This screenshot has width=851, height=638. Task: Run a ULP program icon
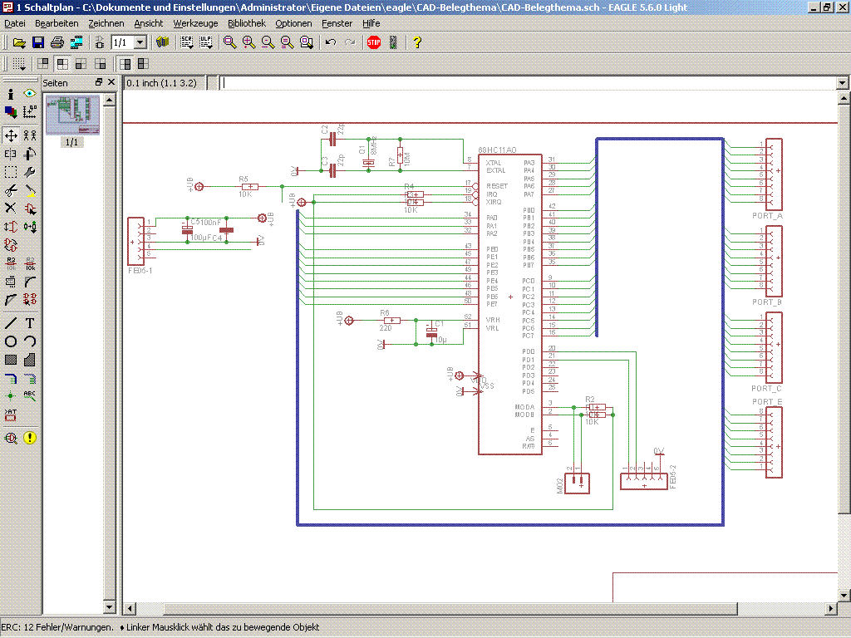[206, 42]
